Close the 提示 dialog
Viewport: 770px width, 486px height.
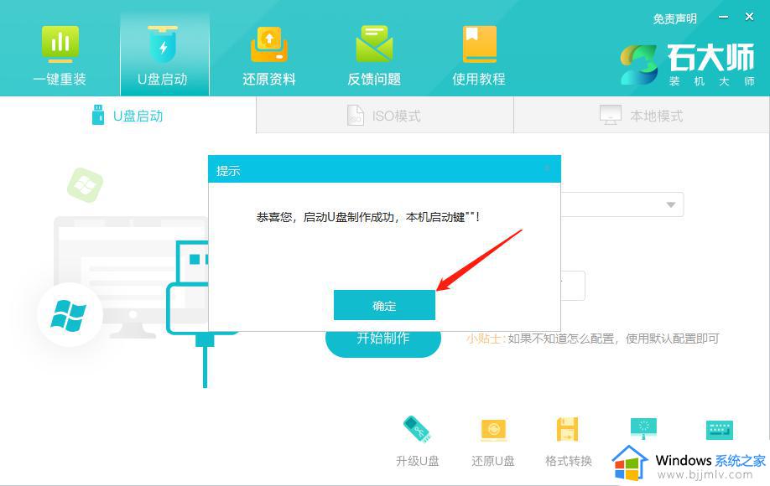click(547, 169)
